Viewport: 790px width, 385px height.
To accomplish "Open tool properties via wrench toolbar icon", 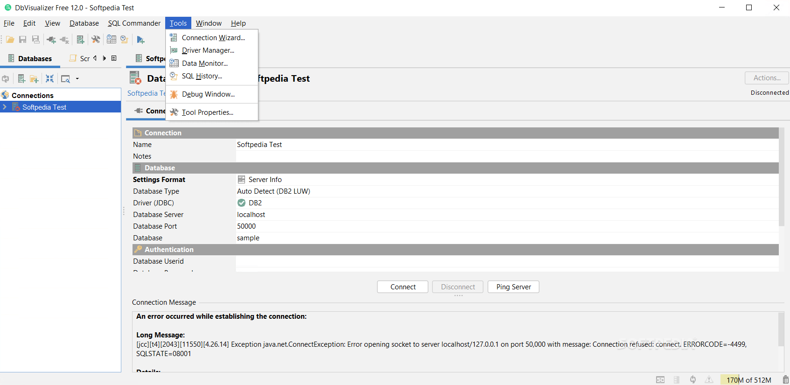I will coord(96,40).
